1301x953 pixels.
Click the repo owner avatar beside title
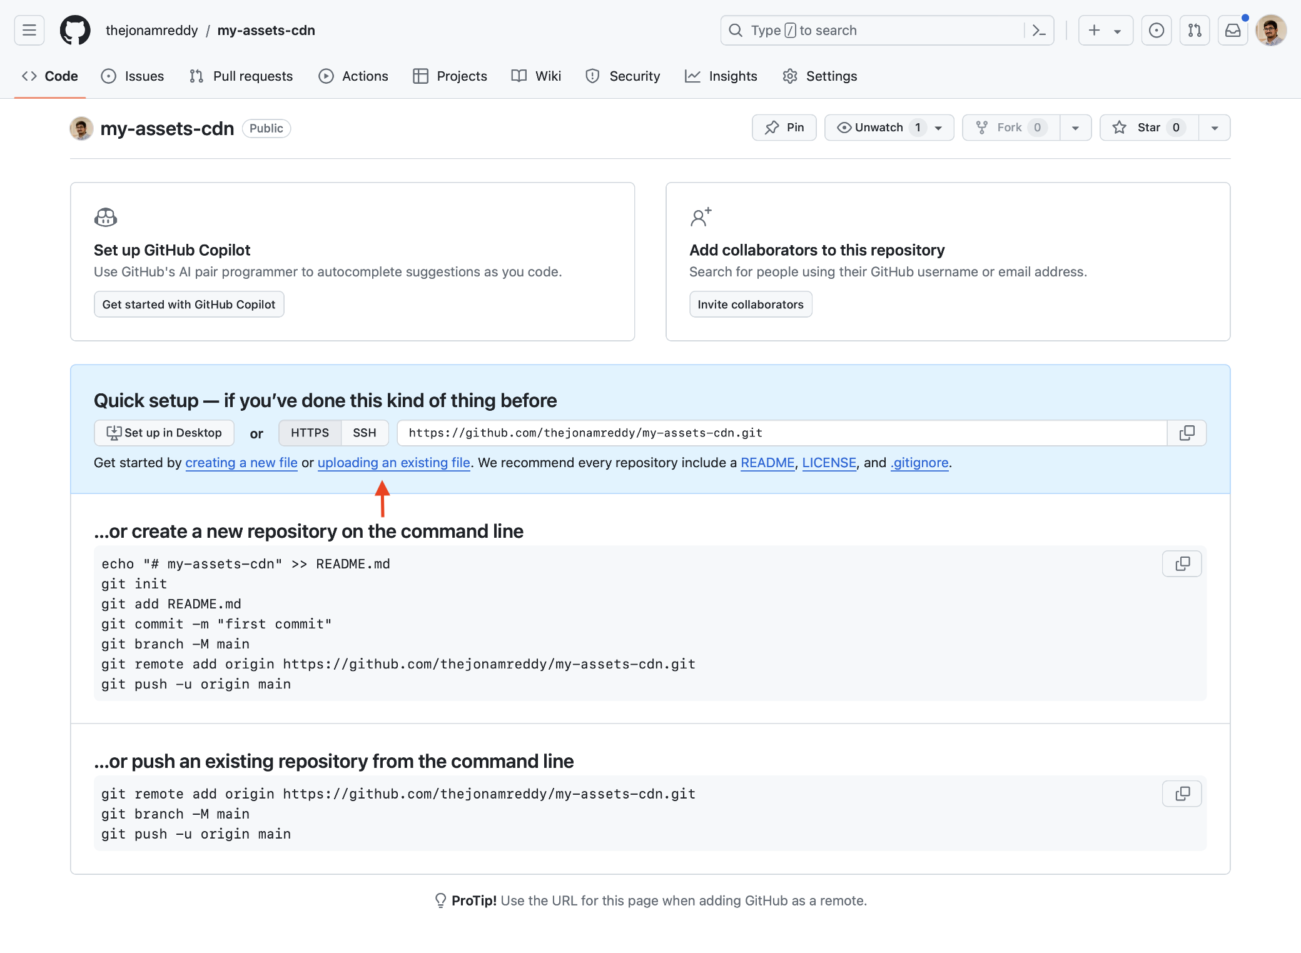pos(81,128)
